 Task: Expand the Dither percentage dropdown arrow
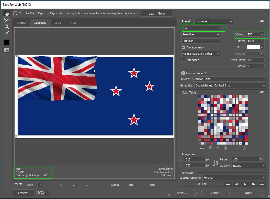(x=262, y=41)
